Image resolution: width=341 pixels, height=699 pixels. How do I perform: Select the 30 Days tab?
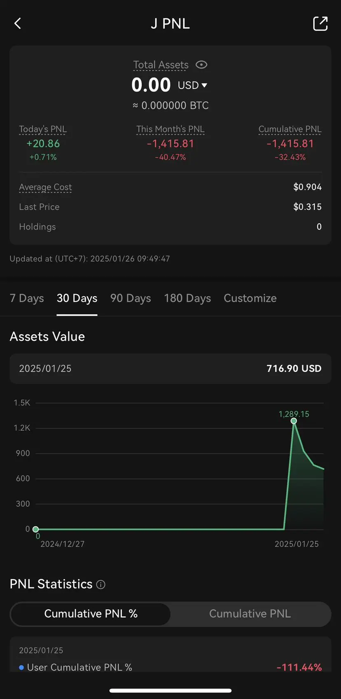[x=77, y=298]
